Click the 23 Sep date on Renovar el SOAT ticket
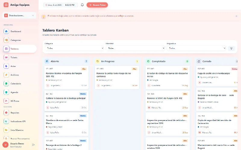The width and height of the screenshot is (241, 150). [185, 108]
